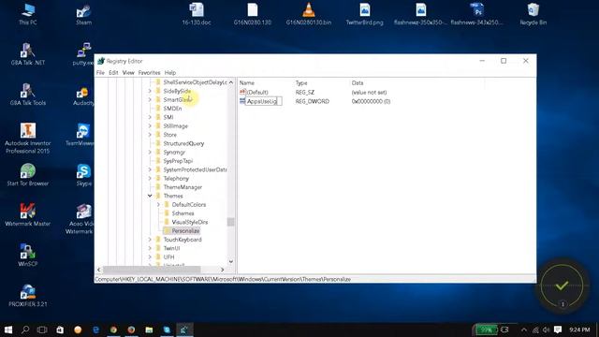
Task: Open Action Center notification icon
Action: (x=558, y=330)
